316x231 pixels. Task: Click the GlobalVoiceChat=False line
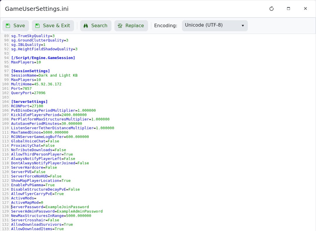(35, 141)
